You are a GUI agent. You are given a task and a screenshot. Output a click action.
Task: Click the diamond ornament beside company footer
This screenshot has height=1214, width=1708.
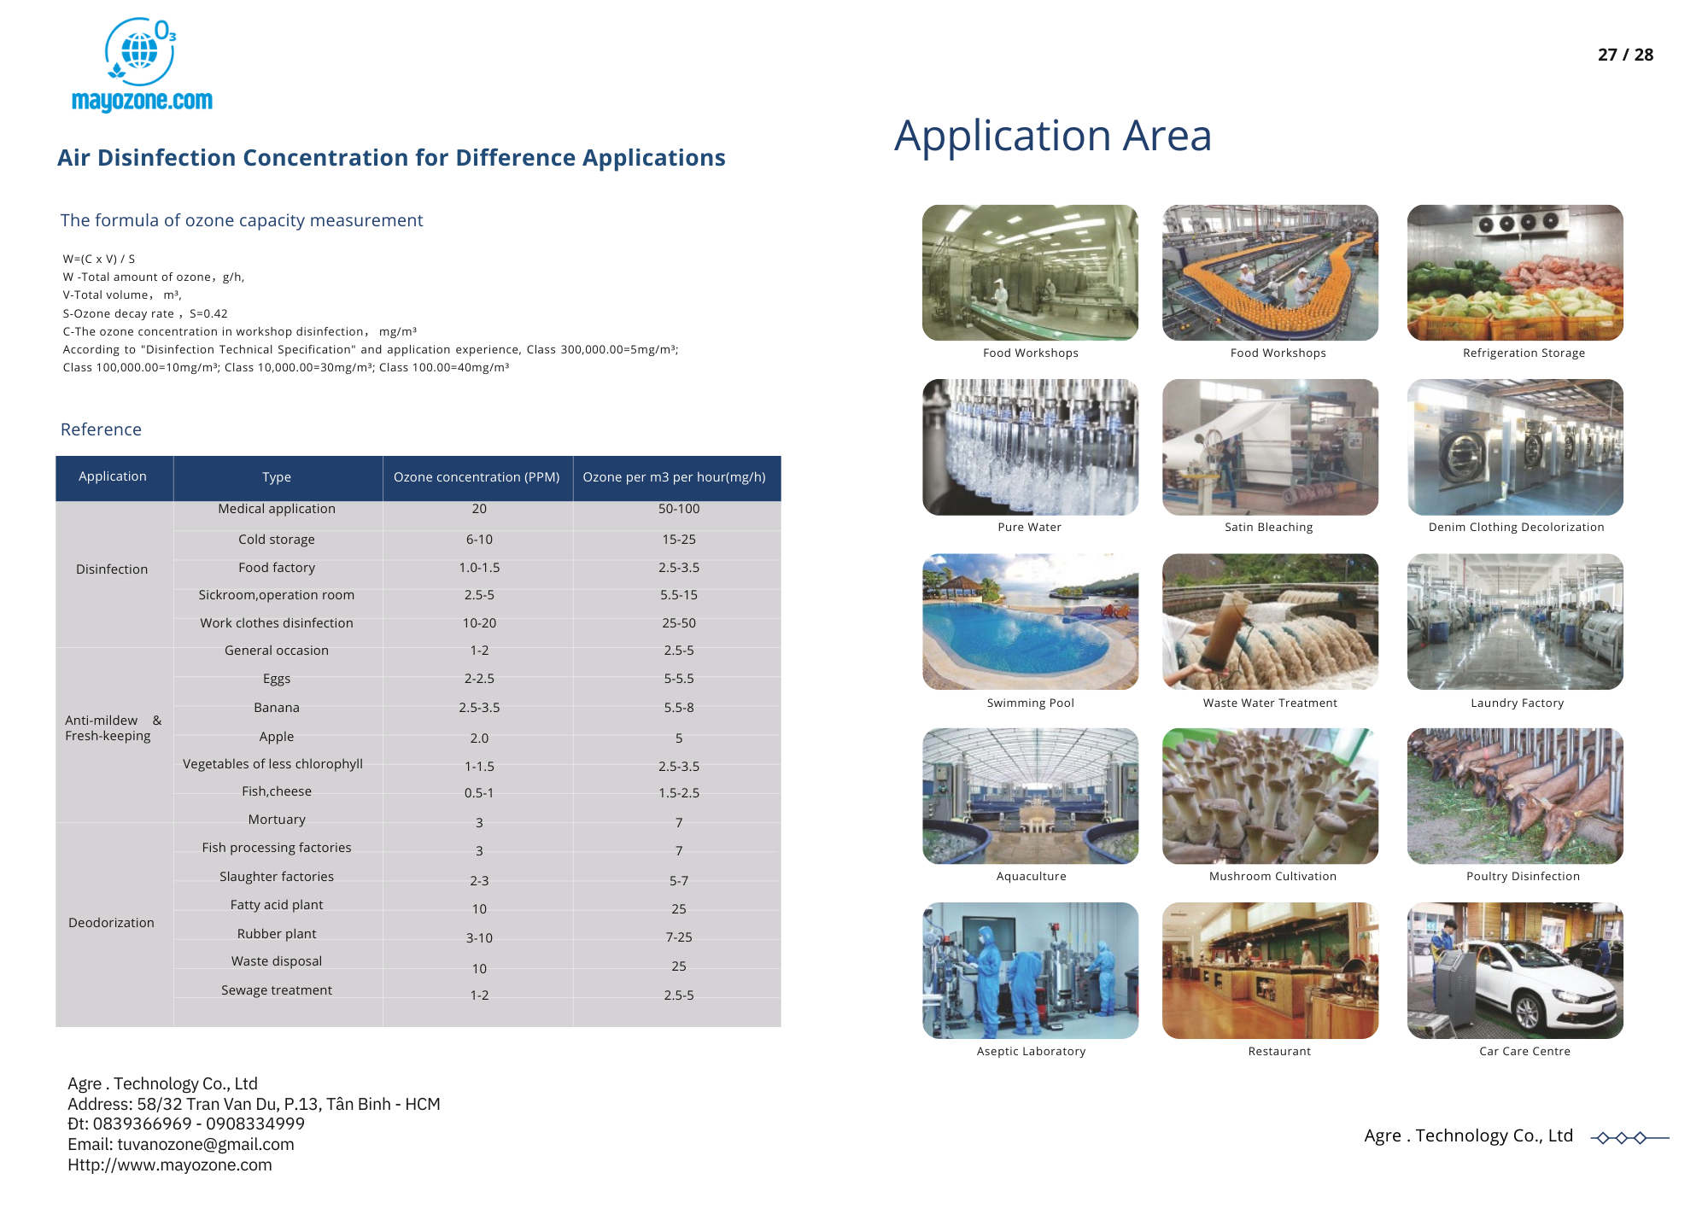(x=1622, y=1137)
